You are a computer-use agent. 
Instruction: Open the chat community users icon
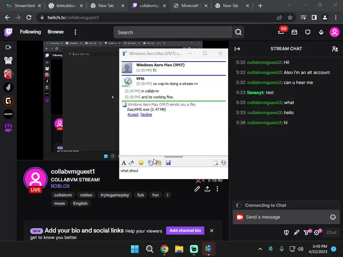point(335,49)
